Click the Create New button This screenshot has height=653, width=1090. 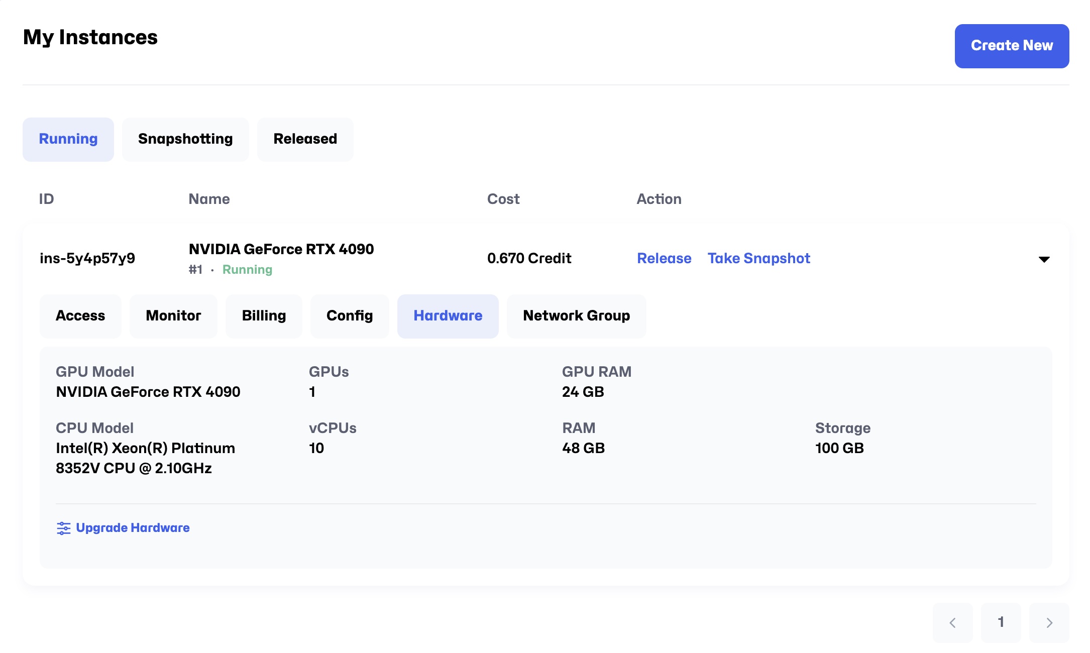(x=1012, y=46)
